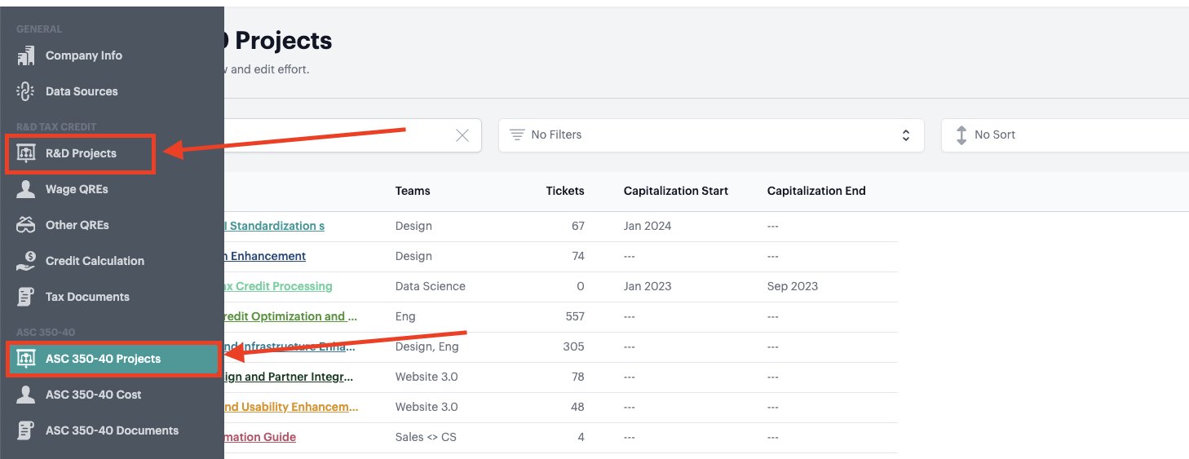Go to Data Sources menu item
This screenshot has width=1189, height=459.
coord(82,91)
